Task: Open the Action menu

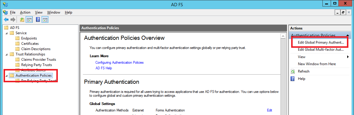Action: pyautogui.click(x=25, y=12)
